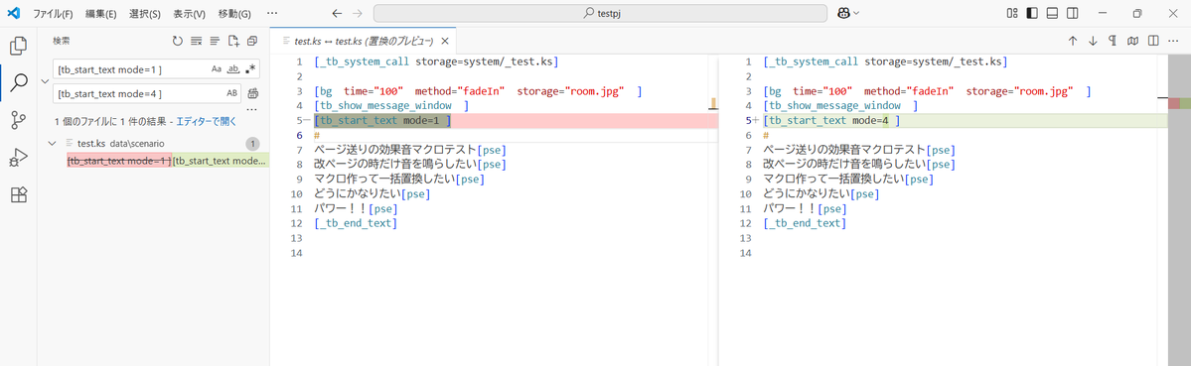Screen dimensions: 1191x366
Task: Collapse all search results
Action: coord(251,41)
